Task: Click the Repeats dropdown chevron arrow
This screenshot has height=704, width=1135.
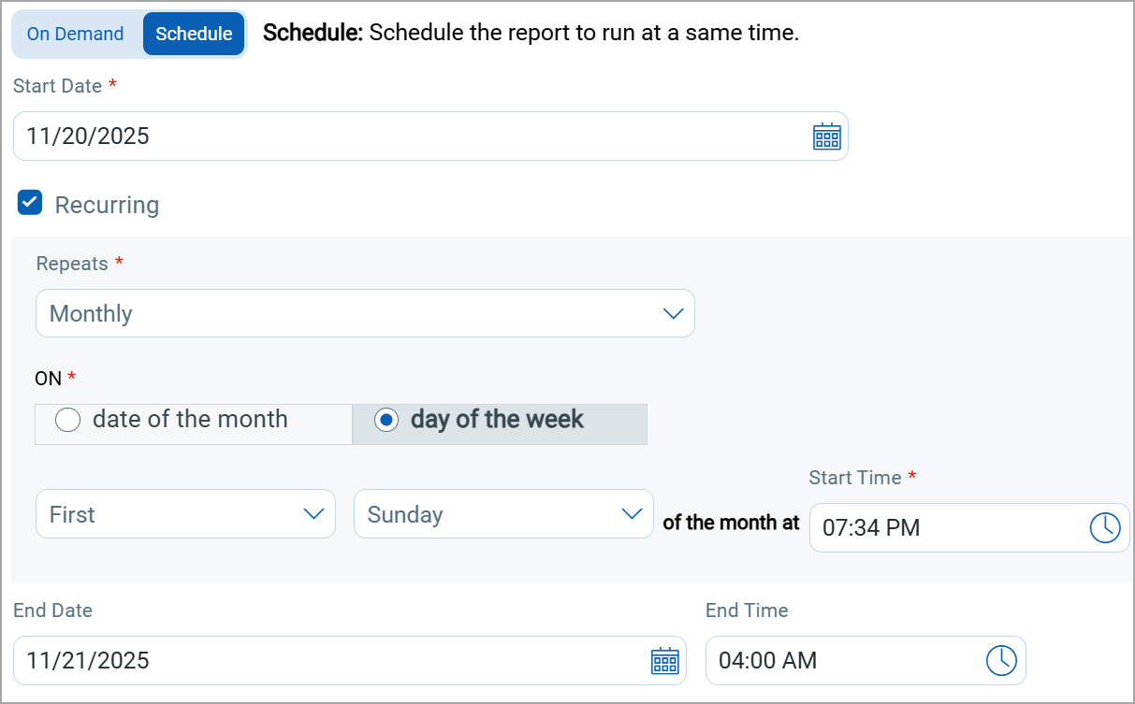Action: (673, 314)
